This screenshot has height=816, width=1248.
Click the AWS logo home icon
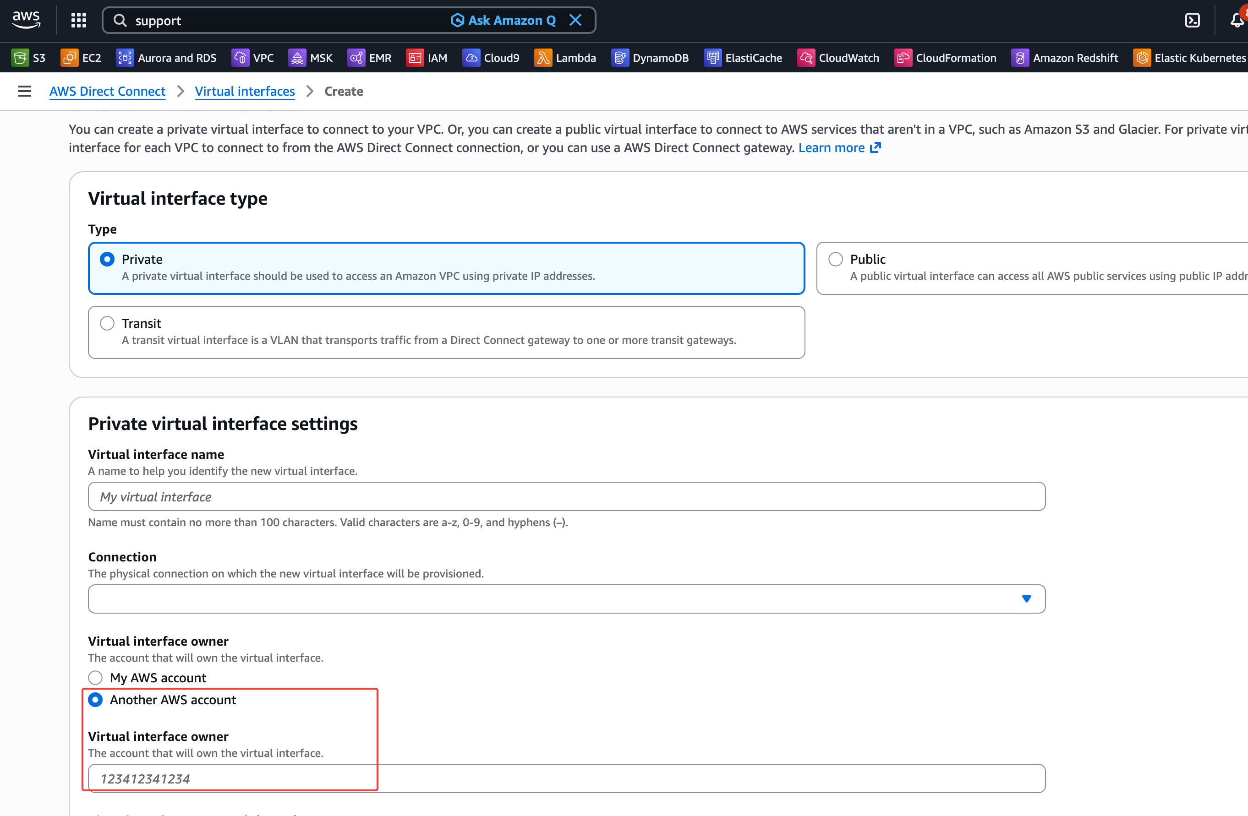pyautogui.click(x=26, y=19)
